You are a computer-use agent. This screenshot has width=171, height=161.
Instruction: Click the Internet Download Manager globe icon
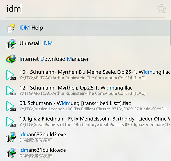click(x=11, y=59)
